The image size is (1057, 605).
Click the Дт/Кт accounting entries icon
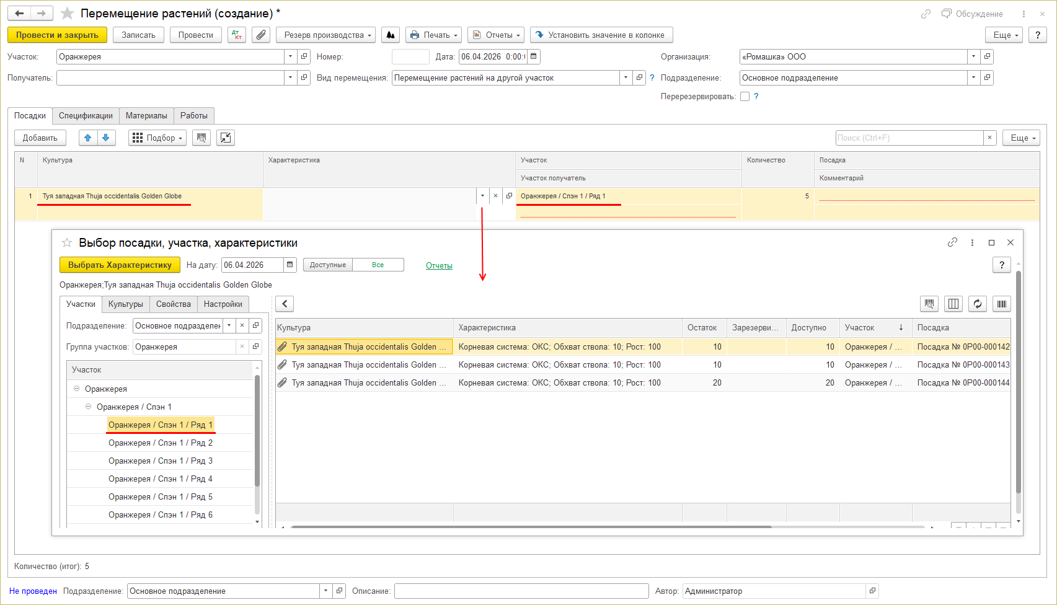[237, 35]
